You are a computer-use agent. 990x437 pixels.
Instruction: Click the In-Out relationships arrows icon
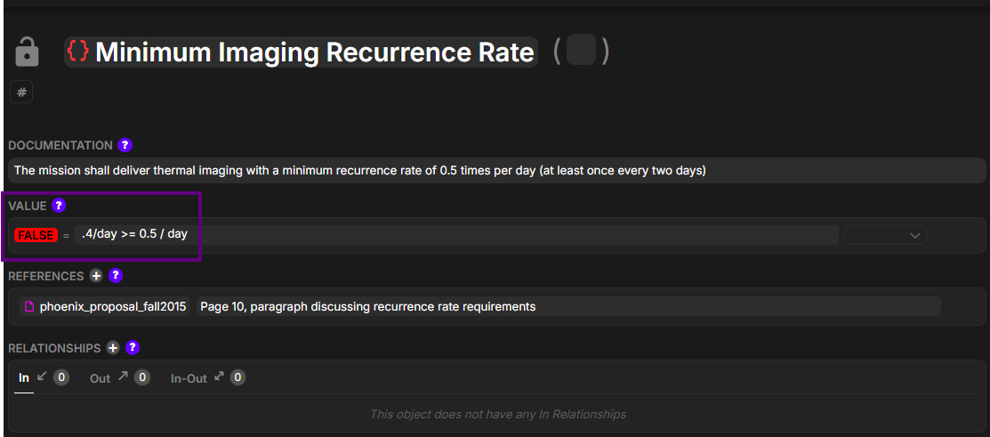tap(219, 376)
